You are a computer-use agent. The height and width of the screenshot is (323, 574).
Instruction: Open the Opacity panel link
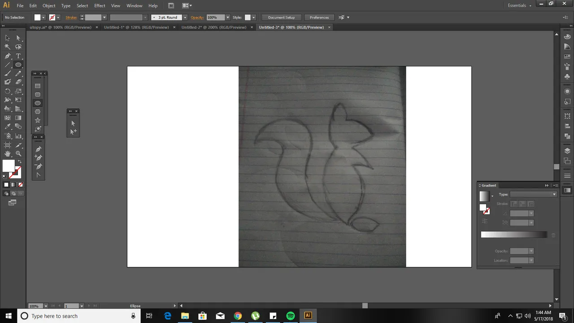tap(197, 17)
